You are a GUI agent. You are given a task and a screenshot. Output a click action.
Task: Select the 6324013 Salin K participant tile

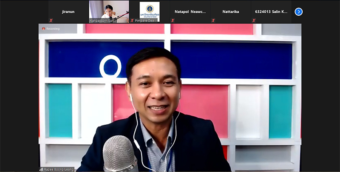pos(272,11)
